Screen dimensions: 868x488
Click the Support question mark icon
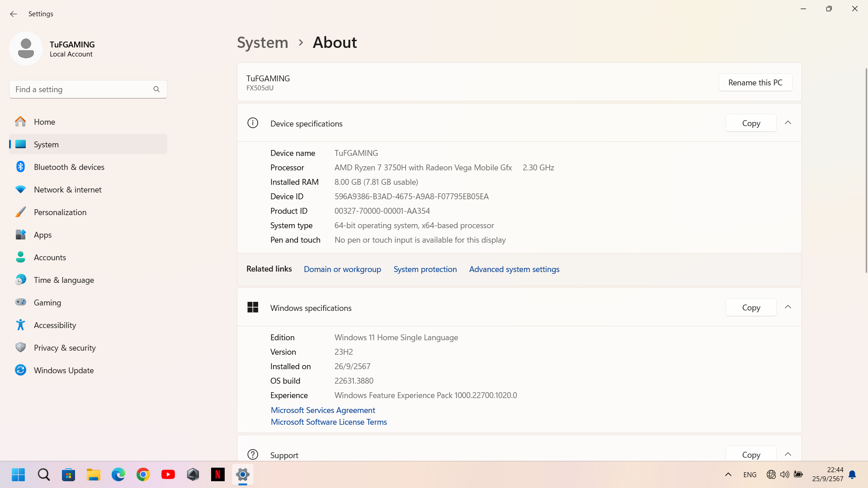point(253,455)
